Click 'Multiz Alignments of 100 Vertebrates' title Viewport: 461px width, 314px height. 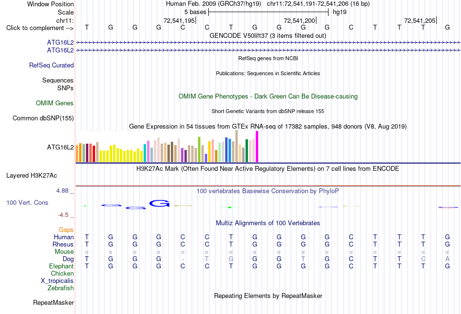tap(268, 223)
